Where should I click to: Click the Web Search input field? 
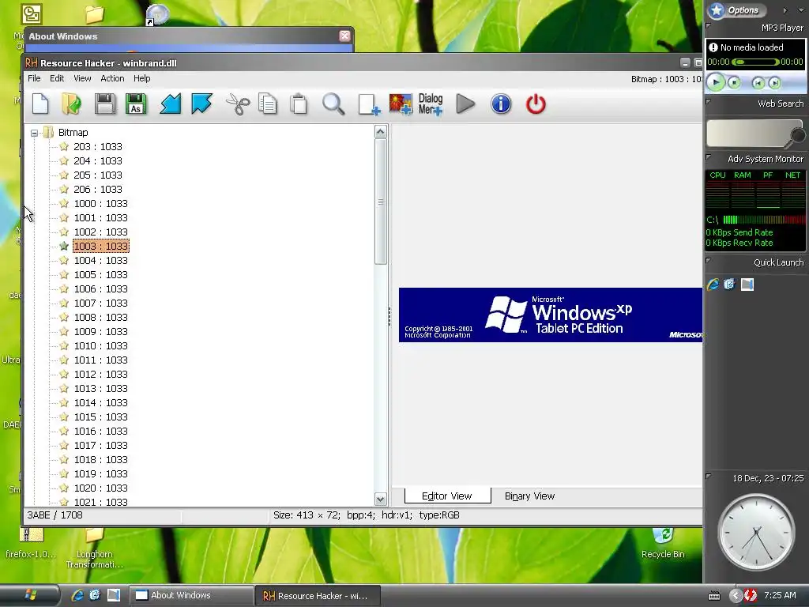pos(748,133)
